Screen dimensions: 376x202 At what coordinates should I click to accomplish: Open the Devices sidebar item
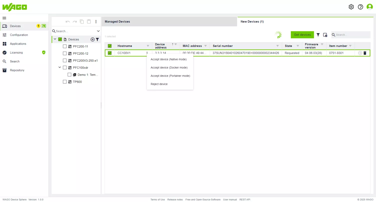(x=24, y=26)
